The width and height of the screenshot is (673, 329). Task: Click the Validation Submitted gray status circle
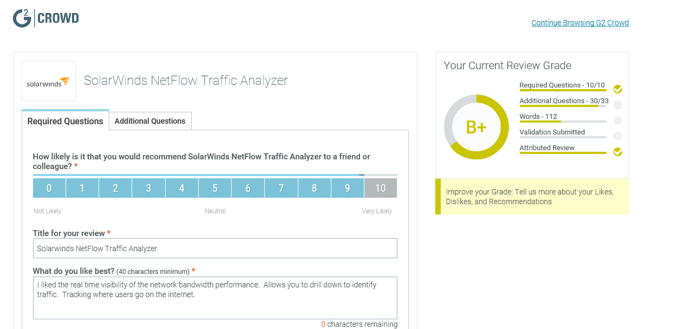(x=618, y=136)
